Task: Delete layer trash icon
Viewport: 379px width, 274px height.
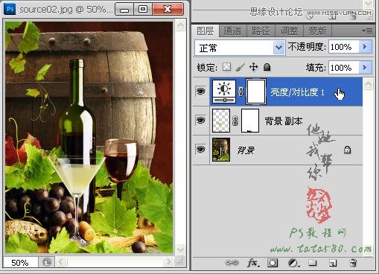Action: click(353, 263)
